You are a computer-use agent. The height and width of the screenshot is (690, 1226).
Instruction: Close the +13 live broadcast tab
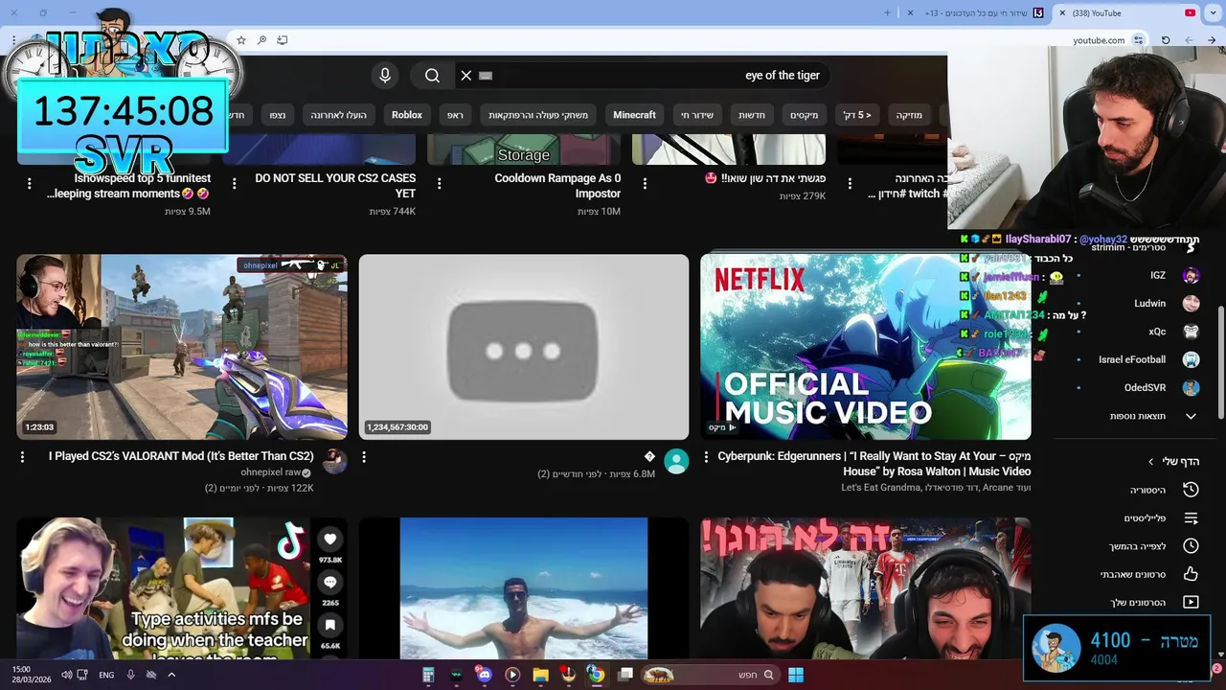coord(909,13)
